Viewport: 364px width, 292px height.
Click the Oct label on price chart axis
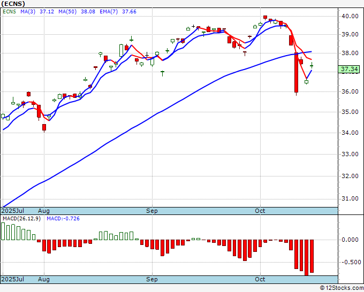[x=260, y=211]
